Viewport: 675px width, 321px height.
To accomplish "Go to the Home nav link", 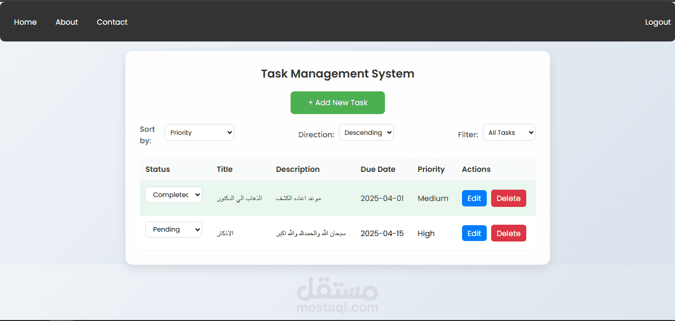I will 25,22.
